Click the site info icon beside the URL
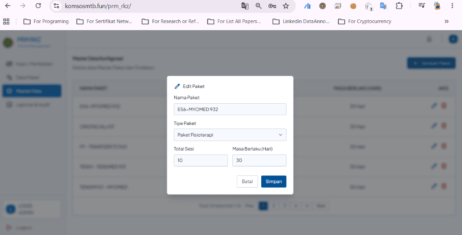The width and height of the screenshot is (462, 235). tap(56, 6)
